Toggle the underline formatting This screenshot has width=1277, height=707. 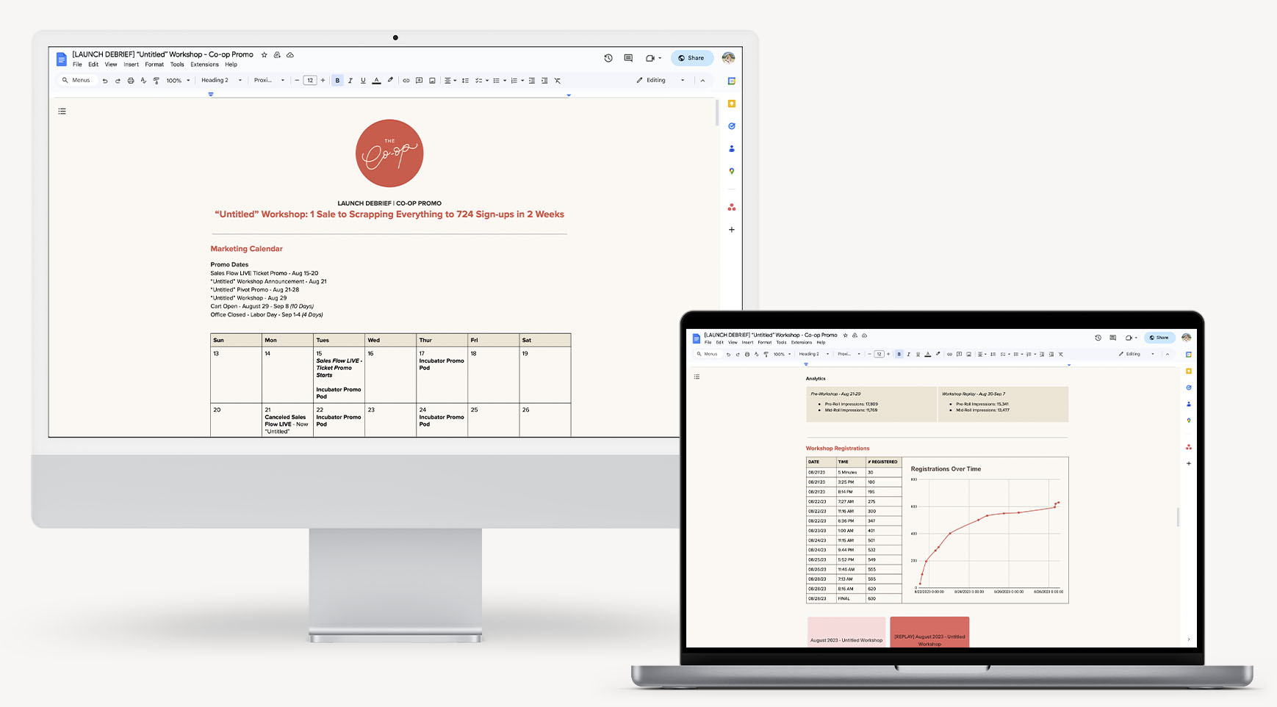click(363, 80)
